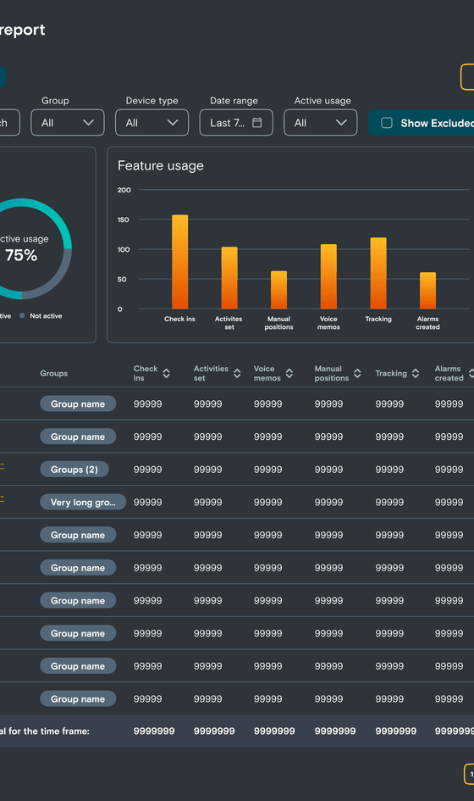Expand the Active usage filter dropdown
This screenshot has width=474, height=801.
point(321,123)
